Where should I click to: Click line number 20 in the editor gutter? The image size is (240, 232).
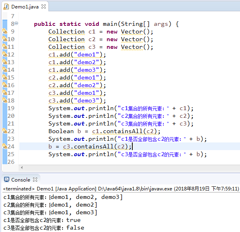coord(11,116)
